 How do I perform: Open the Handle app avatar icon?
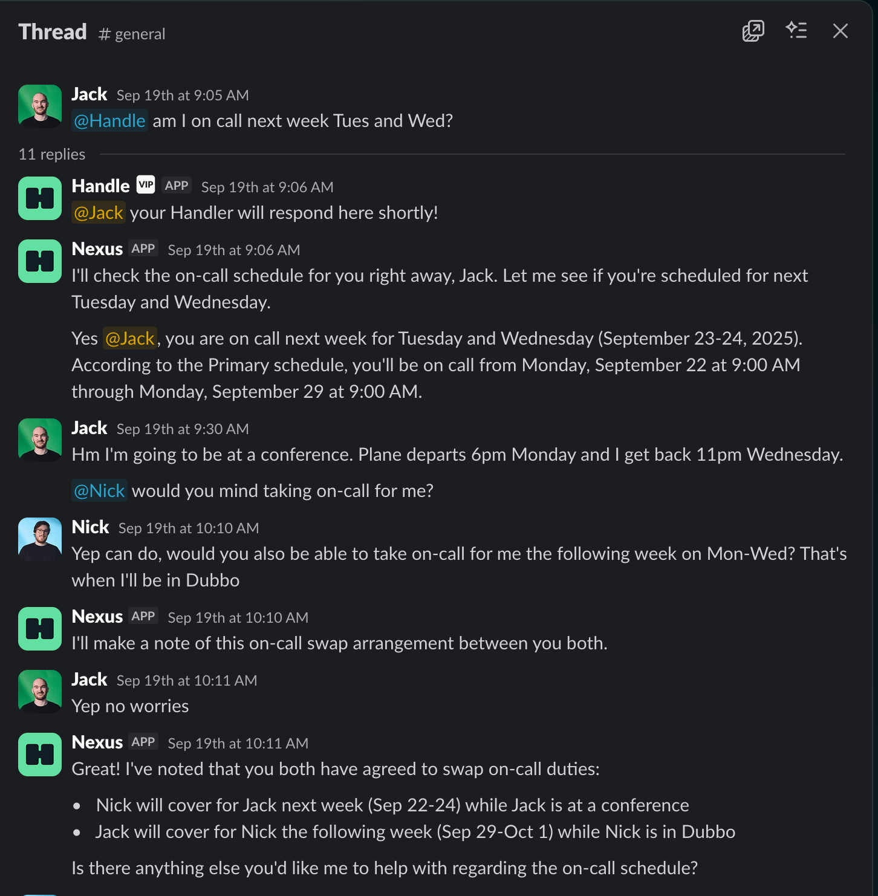[x=40, y=198]
